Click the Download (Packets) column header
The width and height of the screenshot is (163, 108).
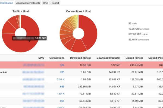tap(109, 58)
